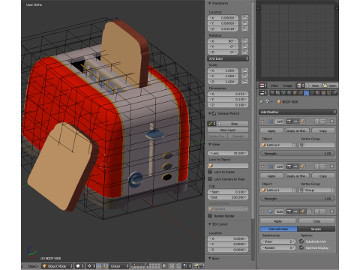Open the Object menu in 3D view header

coord(33,266)
